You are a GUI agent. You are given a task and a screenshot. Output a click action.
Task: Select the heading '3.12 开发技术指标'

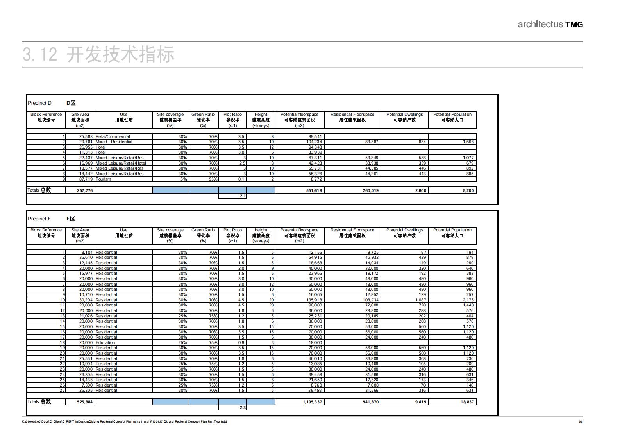(98, 54)
